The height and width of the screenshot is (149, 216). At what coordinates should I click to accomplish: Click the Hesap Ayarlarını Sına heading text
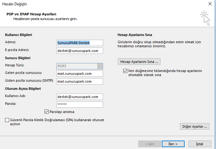click(x=135, y=35)
